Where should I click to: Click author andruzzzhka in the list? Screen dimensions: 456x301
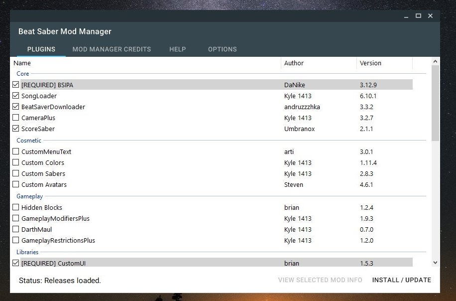[302, 107]
